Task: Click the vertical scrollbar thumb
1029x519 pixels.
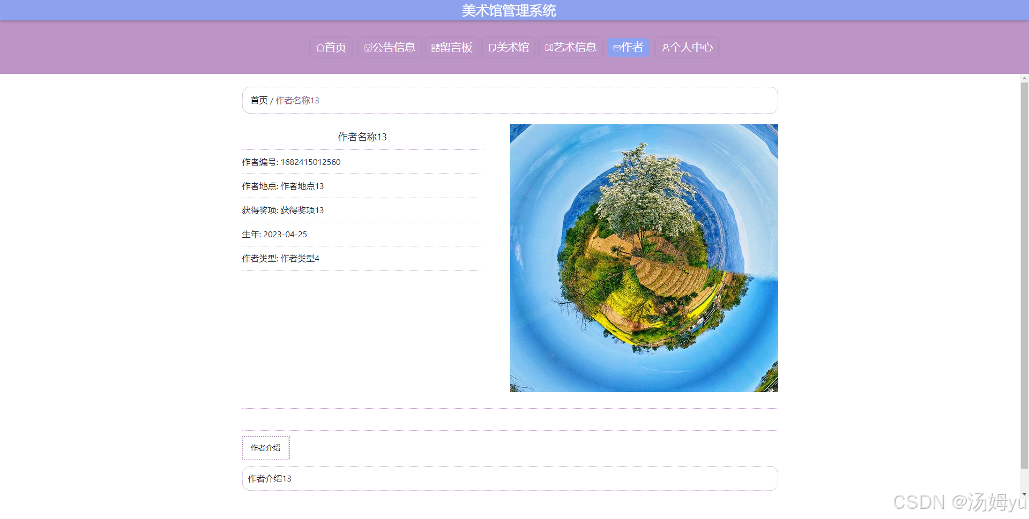Action: tap(1024, 276)
